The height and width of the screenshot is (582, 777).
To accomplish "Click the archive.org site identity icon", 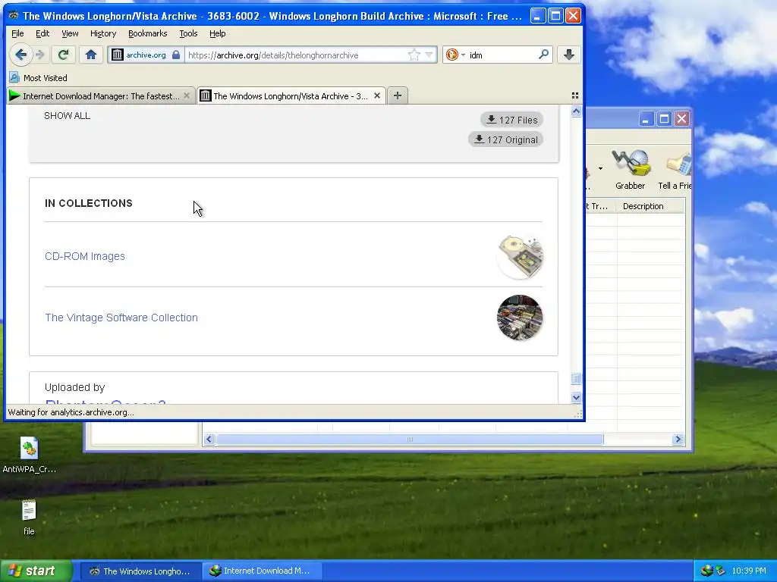I will tap(117, 55).
